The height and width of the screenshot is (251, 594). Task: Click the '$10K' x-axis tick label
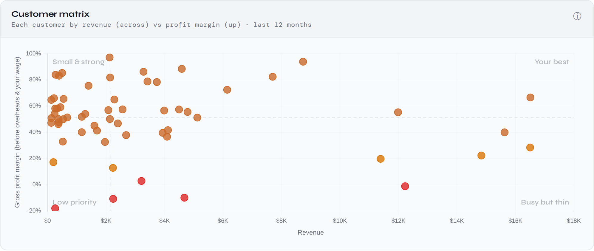click(340, 221)
